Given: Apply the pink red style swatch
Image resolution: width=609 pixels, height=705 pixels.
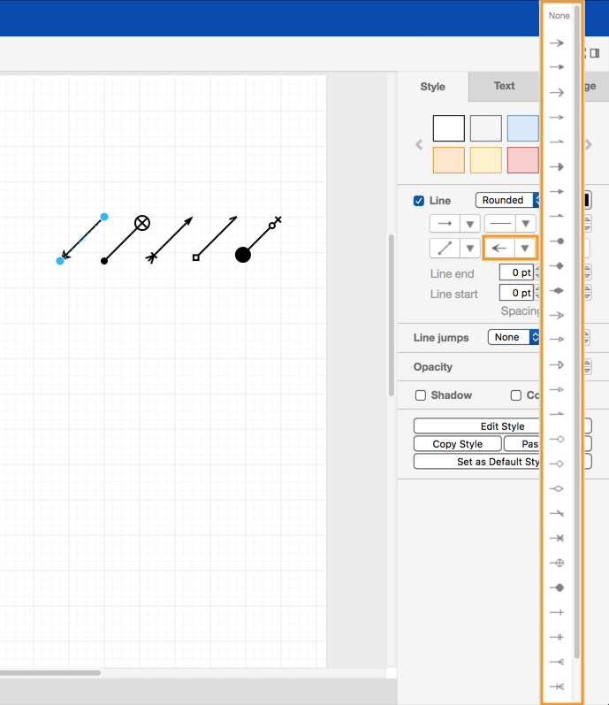Looking at the screenshot, I should (x=522, y=160).
